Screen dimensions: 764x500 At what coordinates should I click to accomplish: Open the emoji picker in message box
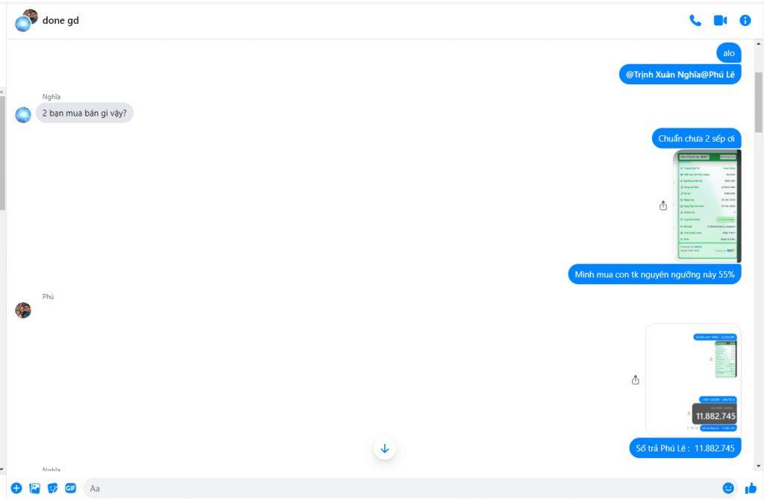tap(728, 488)
